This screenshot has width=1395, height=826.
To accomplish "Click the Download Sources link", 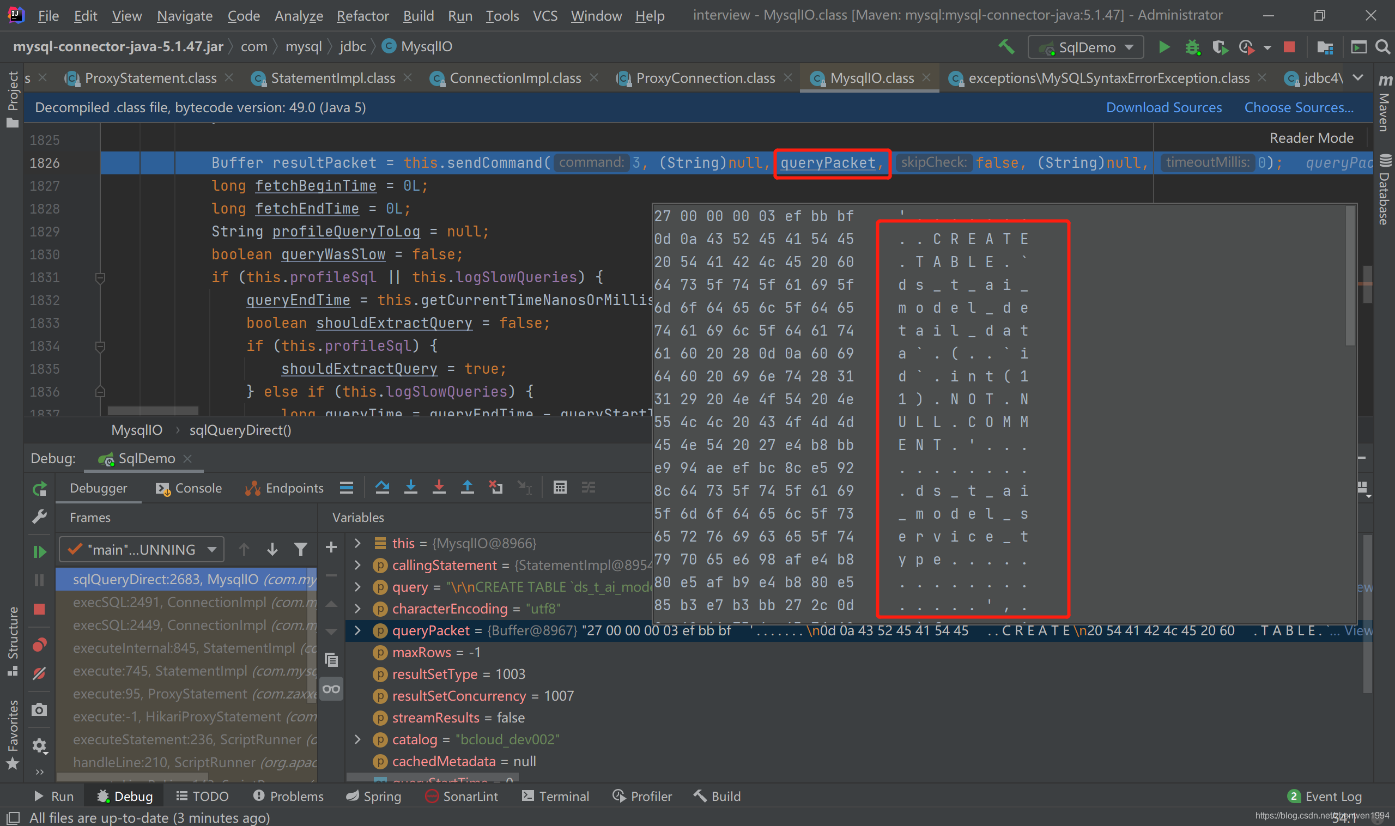I will pyautogui.click(x=1163, y=107).
